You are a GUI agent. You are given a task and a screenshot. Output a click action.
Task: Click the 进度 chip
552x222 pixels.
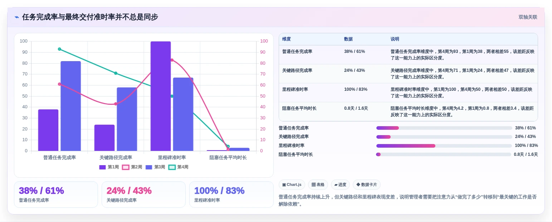tap(340, 184)
